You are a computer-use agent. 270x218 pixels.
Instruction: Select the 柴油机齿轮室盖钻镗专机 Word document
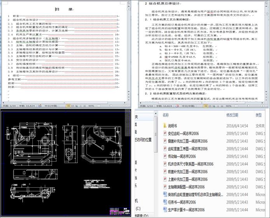click(193, 195)
